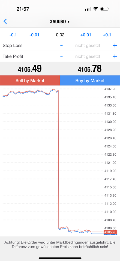Increase volume by 0.1

click(x=107, y=35)
